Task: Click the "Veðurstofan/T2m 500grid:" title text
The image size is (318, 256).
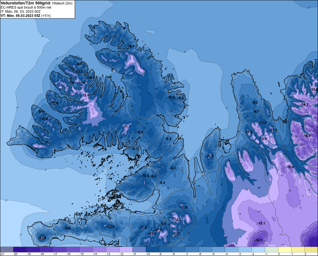Action: (x=26, y=3)
